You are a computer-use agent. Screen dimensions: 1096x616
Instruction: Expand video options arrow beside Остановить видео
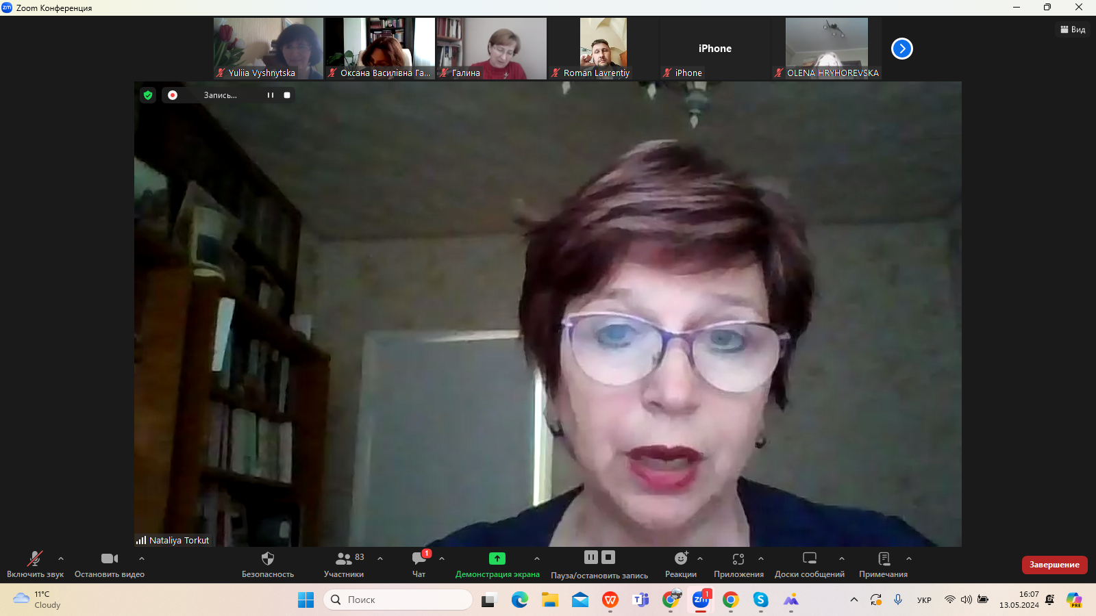(142, 559)
